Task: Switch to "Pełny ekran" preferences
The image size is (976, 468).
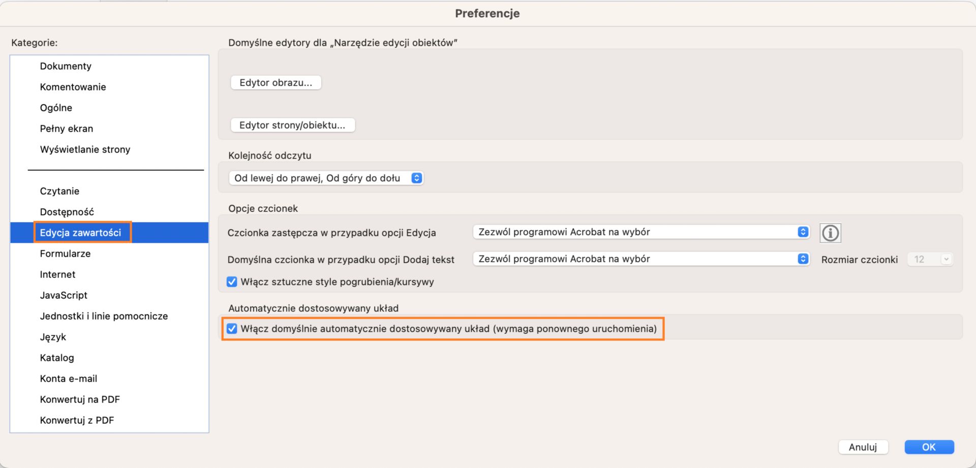Action: pos(67,128)
